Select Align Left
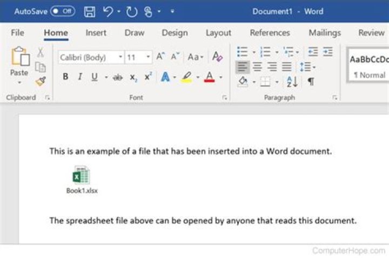Image resolution: width=389 pixels, height=258 pixels. [x=243, y=67]
